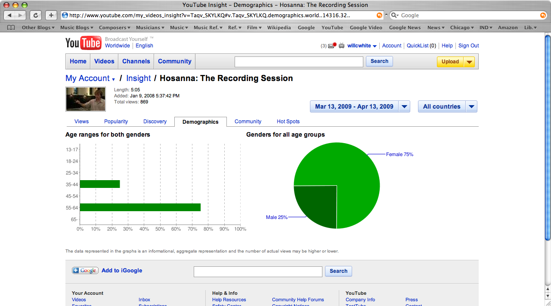Click the video thumbnail image

click(86, 99)
